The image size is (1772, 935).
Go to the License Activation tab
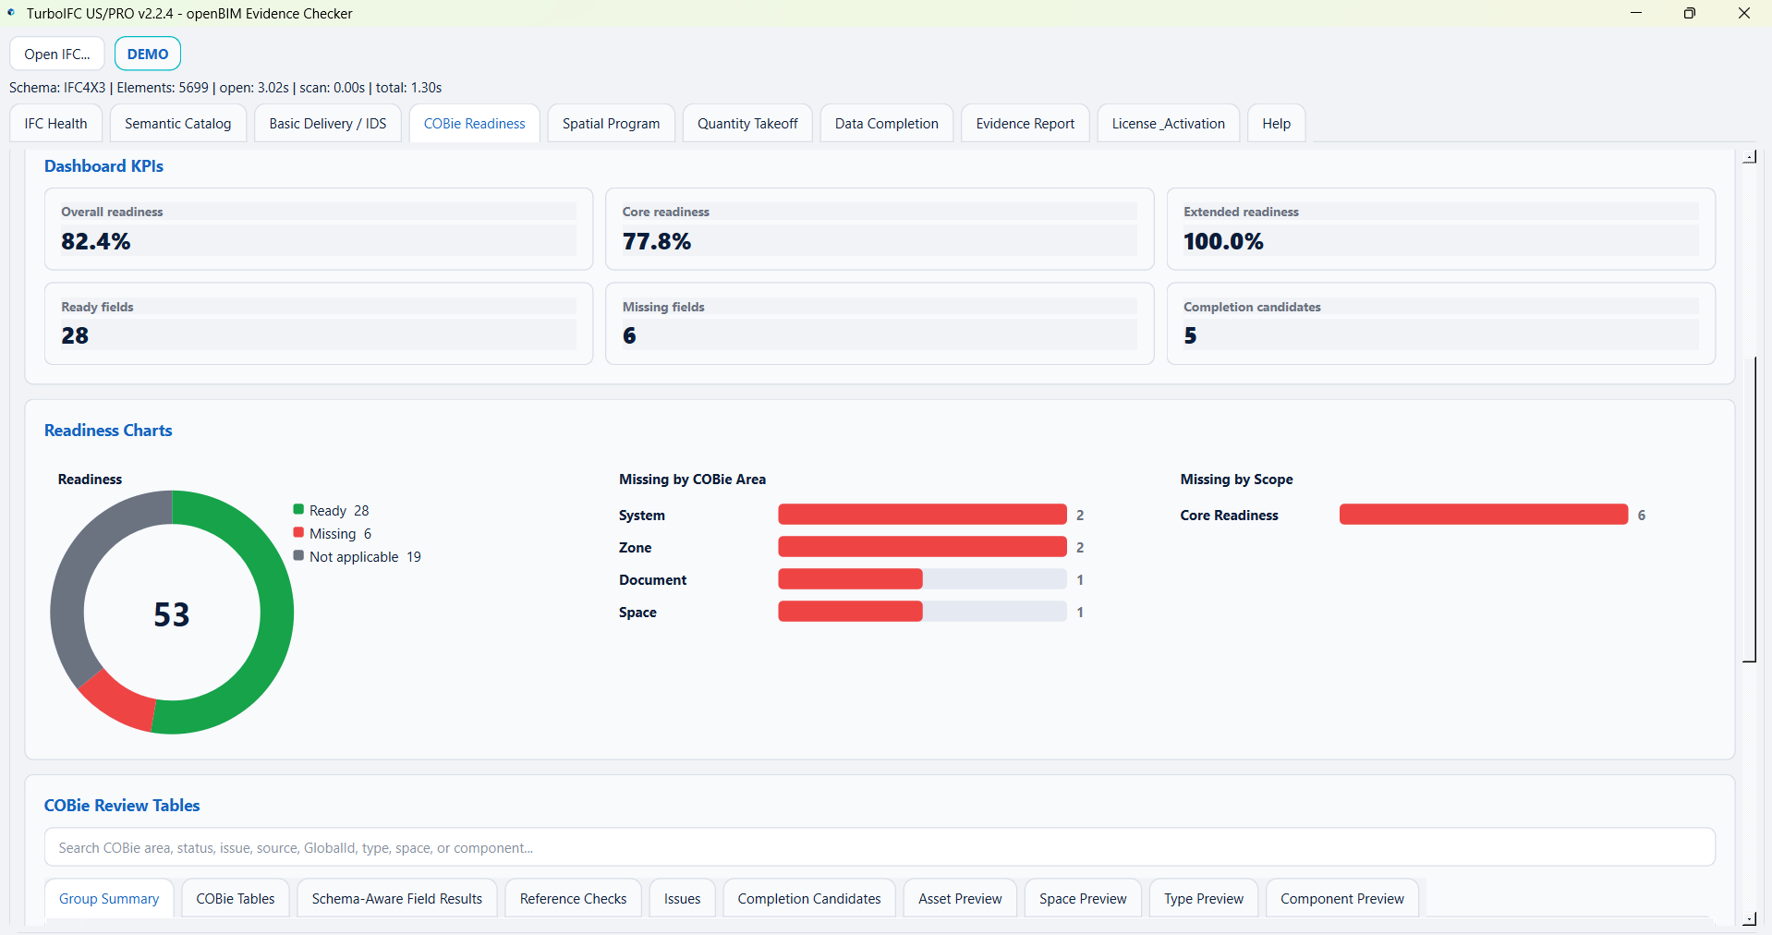1169,124
